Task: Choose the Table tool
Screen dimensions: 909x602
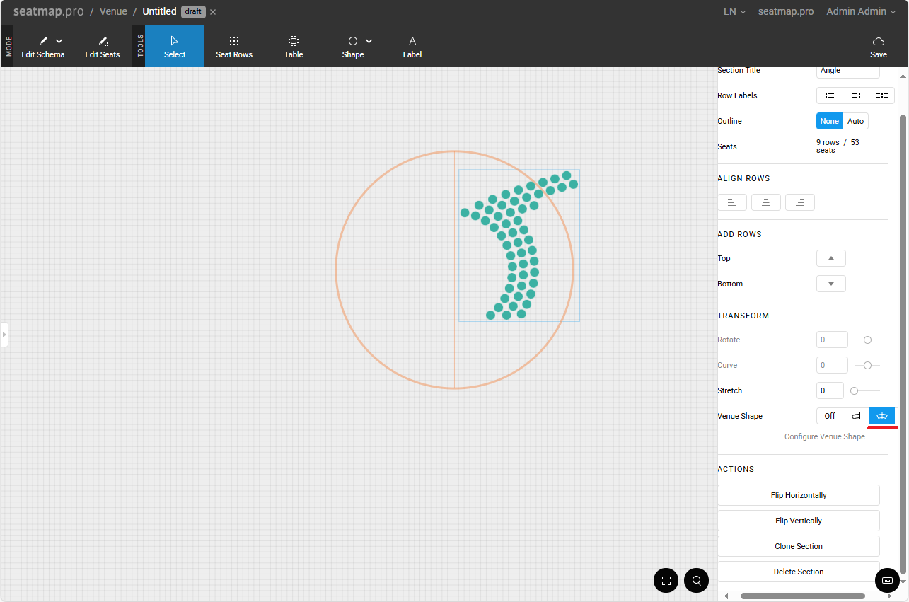Action: pos(294,47)
